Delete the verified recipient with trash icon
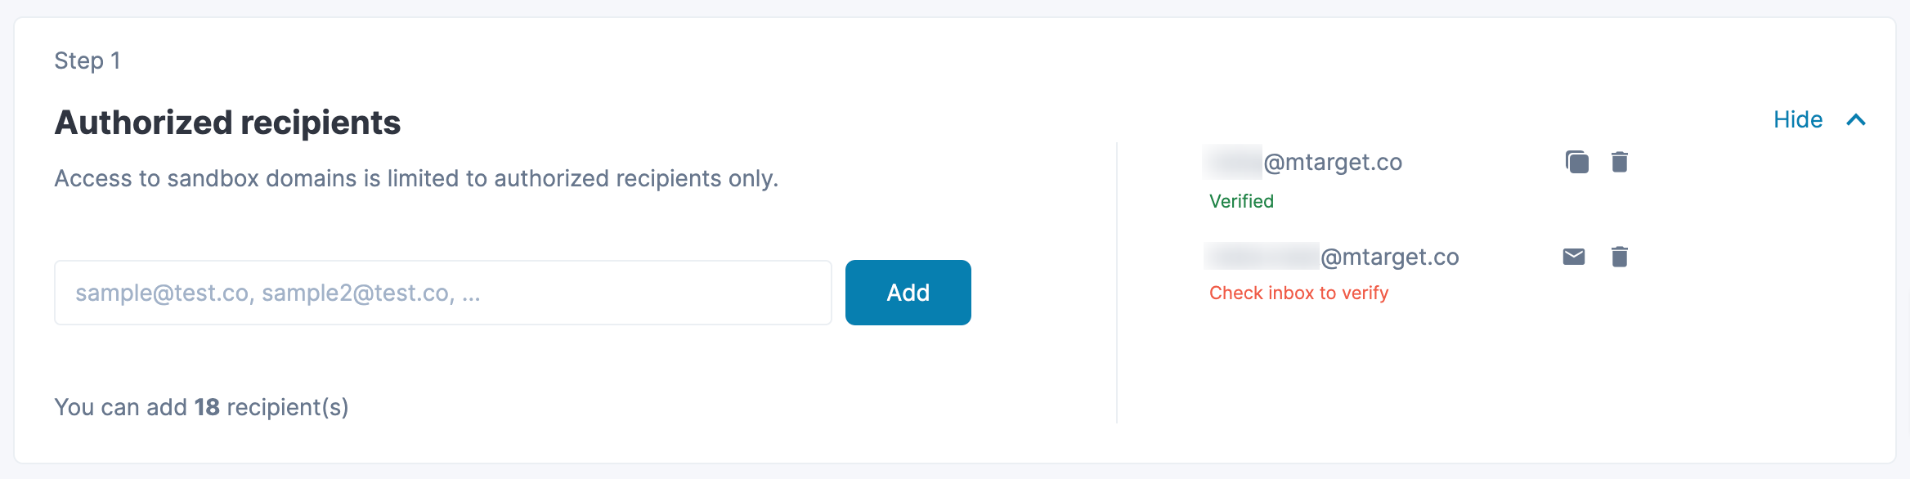Image resolution: width=1910 pixels, height=479 pixels. click(1619, 162)
